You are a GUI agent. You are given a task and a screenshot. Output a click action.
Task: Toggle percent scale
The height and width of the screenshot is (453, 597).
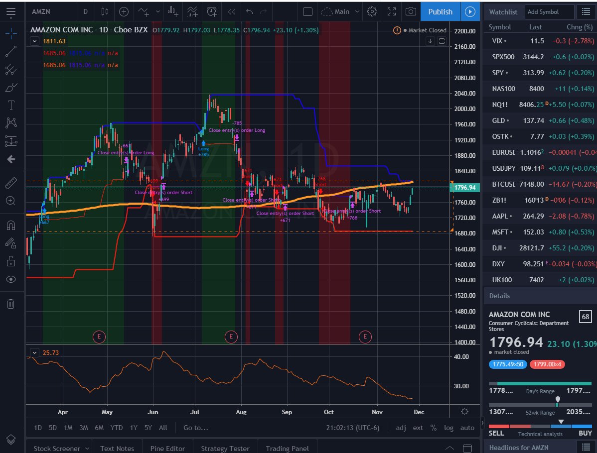pos(433,428)
